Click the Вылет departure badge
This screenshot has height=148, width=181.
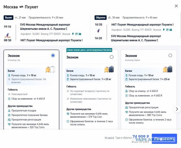click(8, 18)
